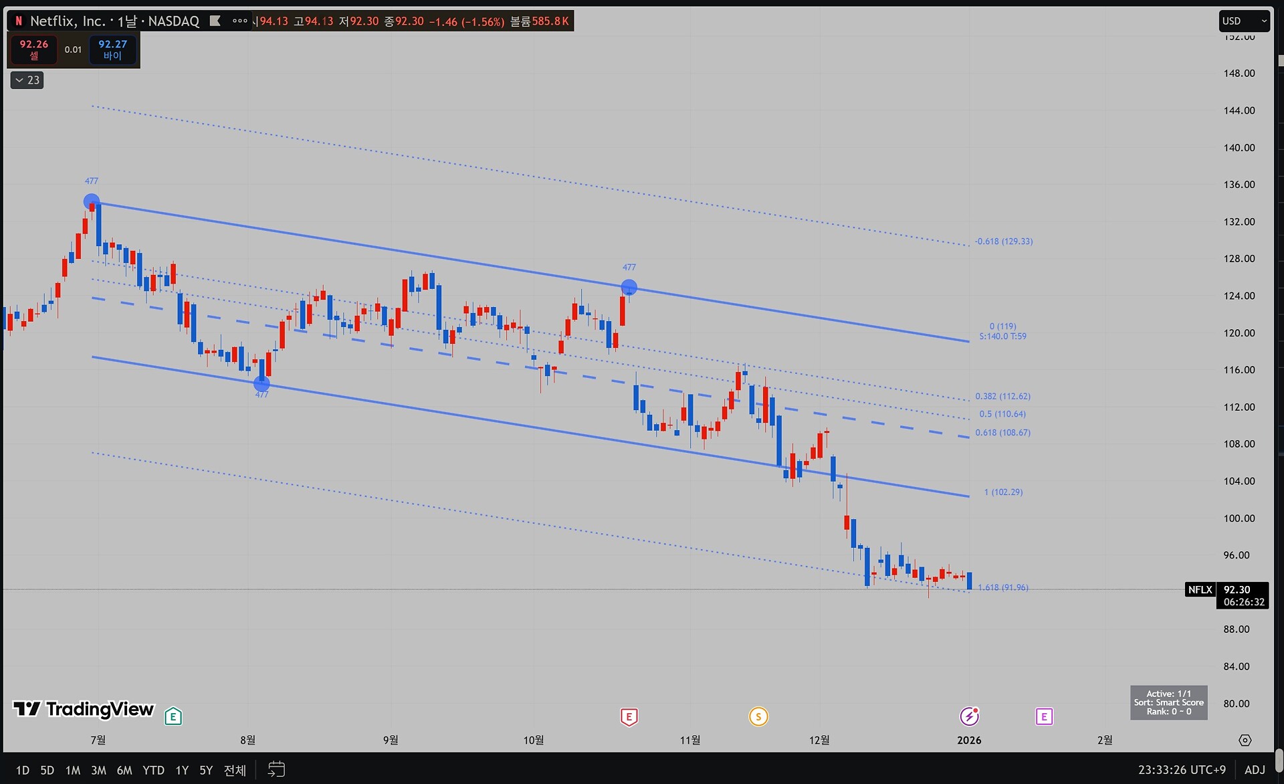Viewport: 1284px width, 784px height.
Task: Select the 전체 (all) time range
Action: [234, 770]
